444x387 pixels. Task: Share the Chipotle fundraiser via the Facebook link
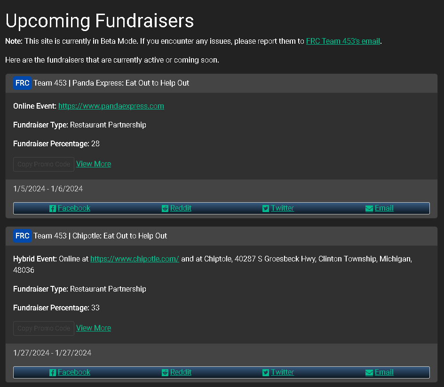(74, 372)
